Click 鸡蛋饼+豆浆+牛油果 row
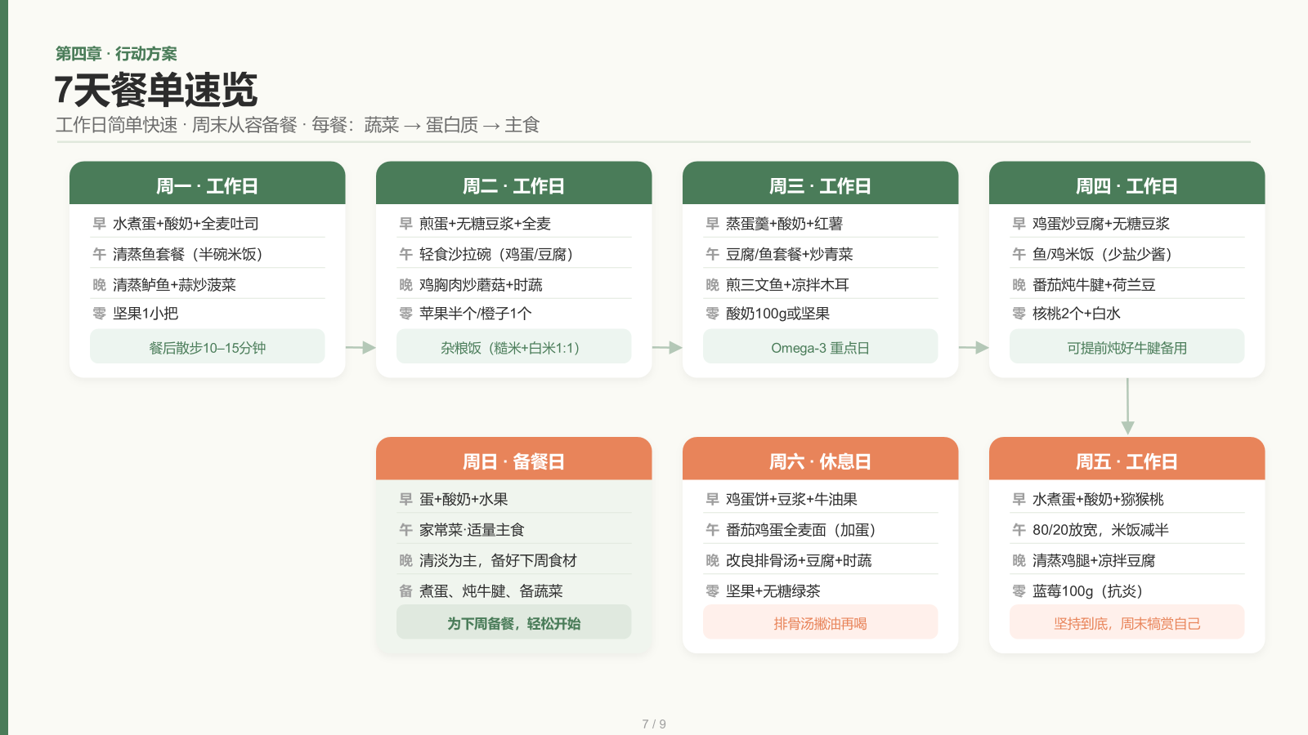 click(821, 499)
